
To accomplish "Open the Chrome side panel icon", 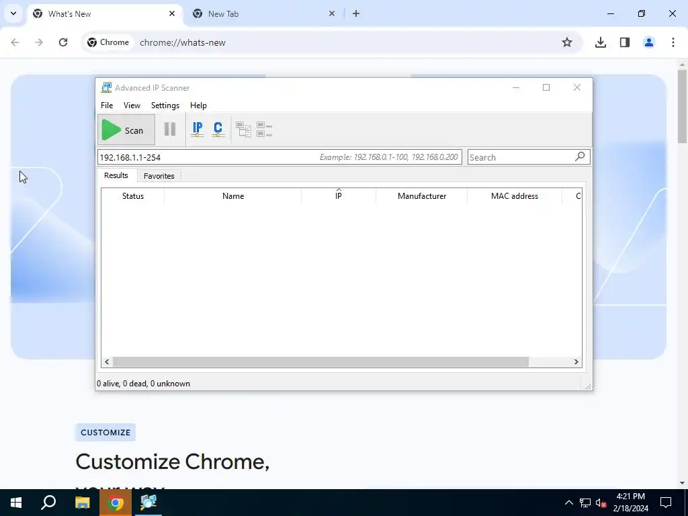I will pyautogui.click(x=625, y=42).
